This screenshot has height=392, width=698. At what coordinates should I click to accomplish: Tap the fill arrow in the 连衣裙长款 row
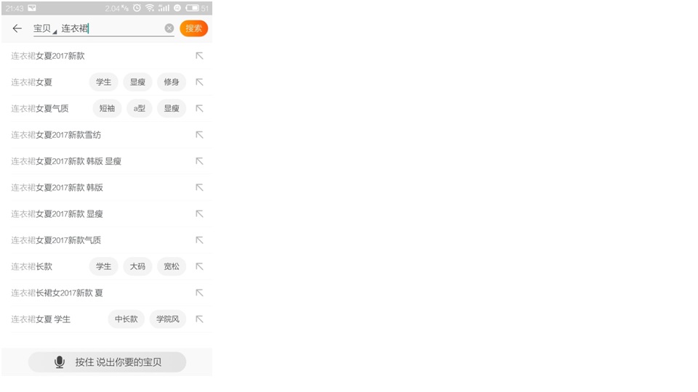point(199,266)
